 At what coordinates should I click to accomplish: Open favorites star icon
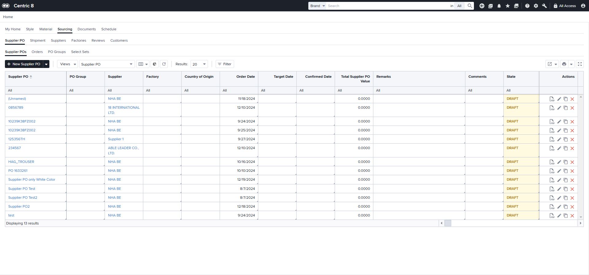click(508, 6)
